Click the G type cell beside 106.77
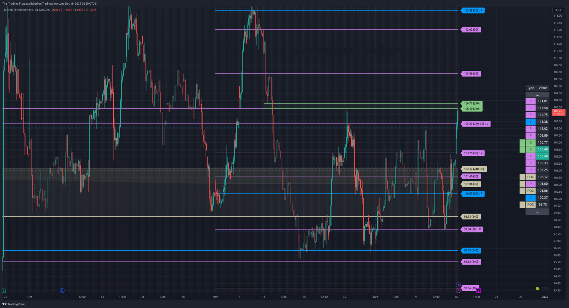The width and height of the screenshot is (569, 308). [x=531, y=142]
